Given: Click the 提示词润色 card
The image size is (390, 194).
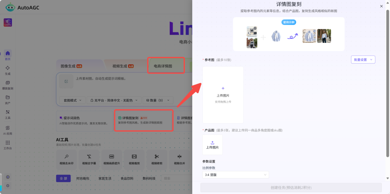Looking at the screenshot, I should click(x=84, y=121).
